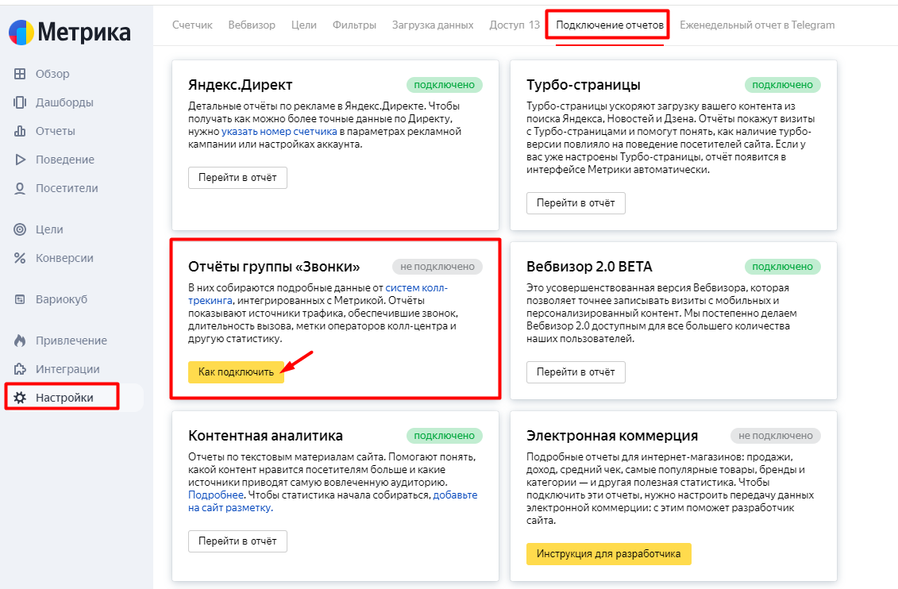Switch to the Фильтры tab
The image size is (898, 589).
pyautogui.click(x=354, y=25)
